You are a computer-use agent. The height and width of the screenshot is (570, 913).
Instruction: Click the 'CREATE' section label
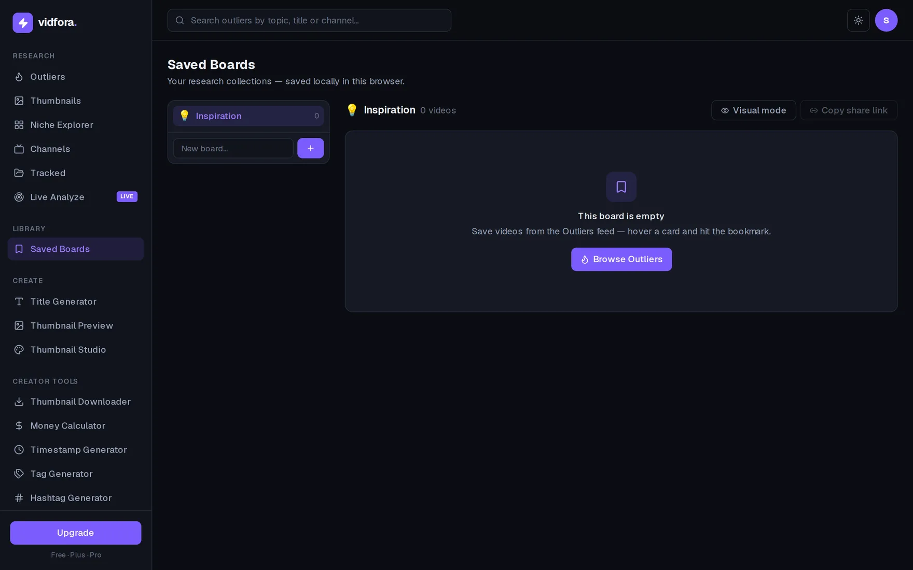(28, 281)
